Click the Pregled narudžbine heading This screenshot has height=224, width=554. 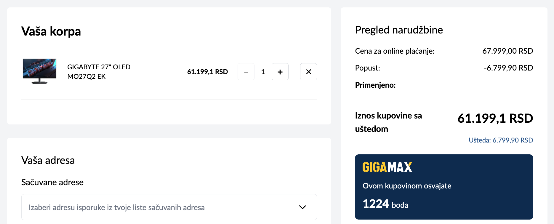pos(399,30)
